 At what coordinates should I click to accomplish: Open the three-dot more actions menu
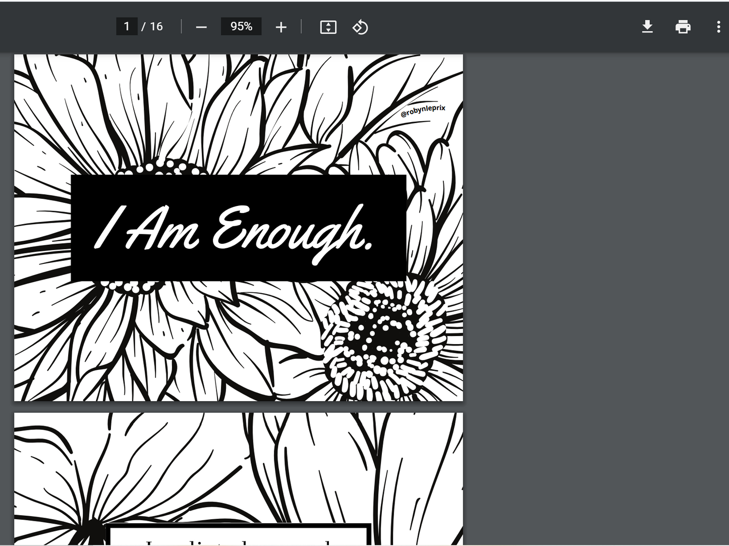pos(718,27)
